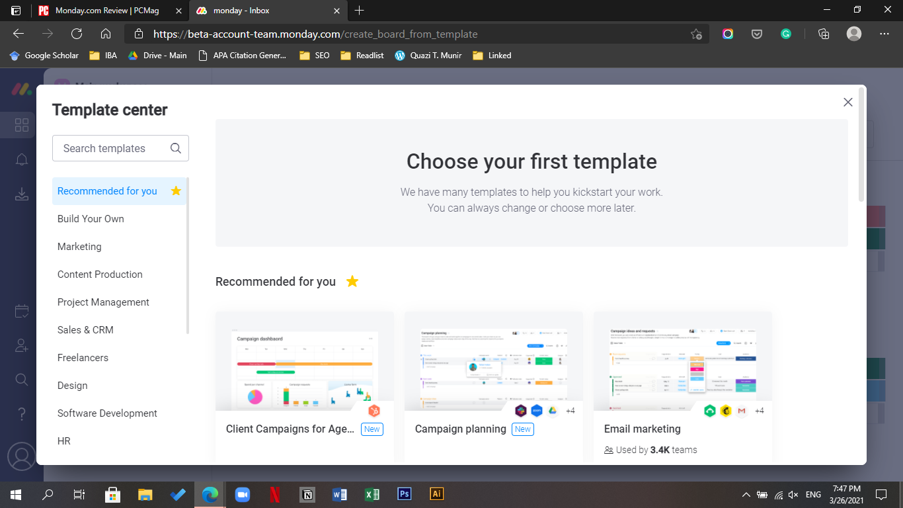Click the Google Drive icon on Campaign planning
This screenshot has width=903, height=508.
(x=552, y=411)
